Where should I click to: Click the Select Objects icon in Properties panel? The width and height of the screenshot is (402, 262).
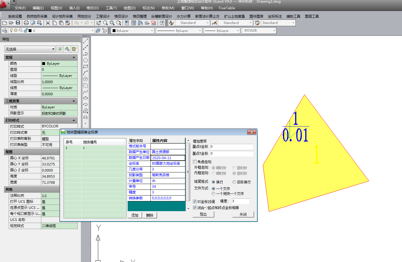click(x=67, y=49)
